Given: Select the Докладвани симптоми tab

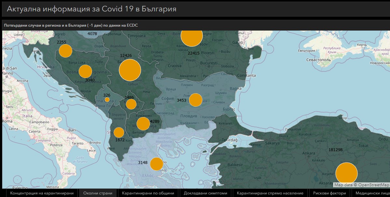Looking at the screenshot, I should 205,193.
